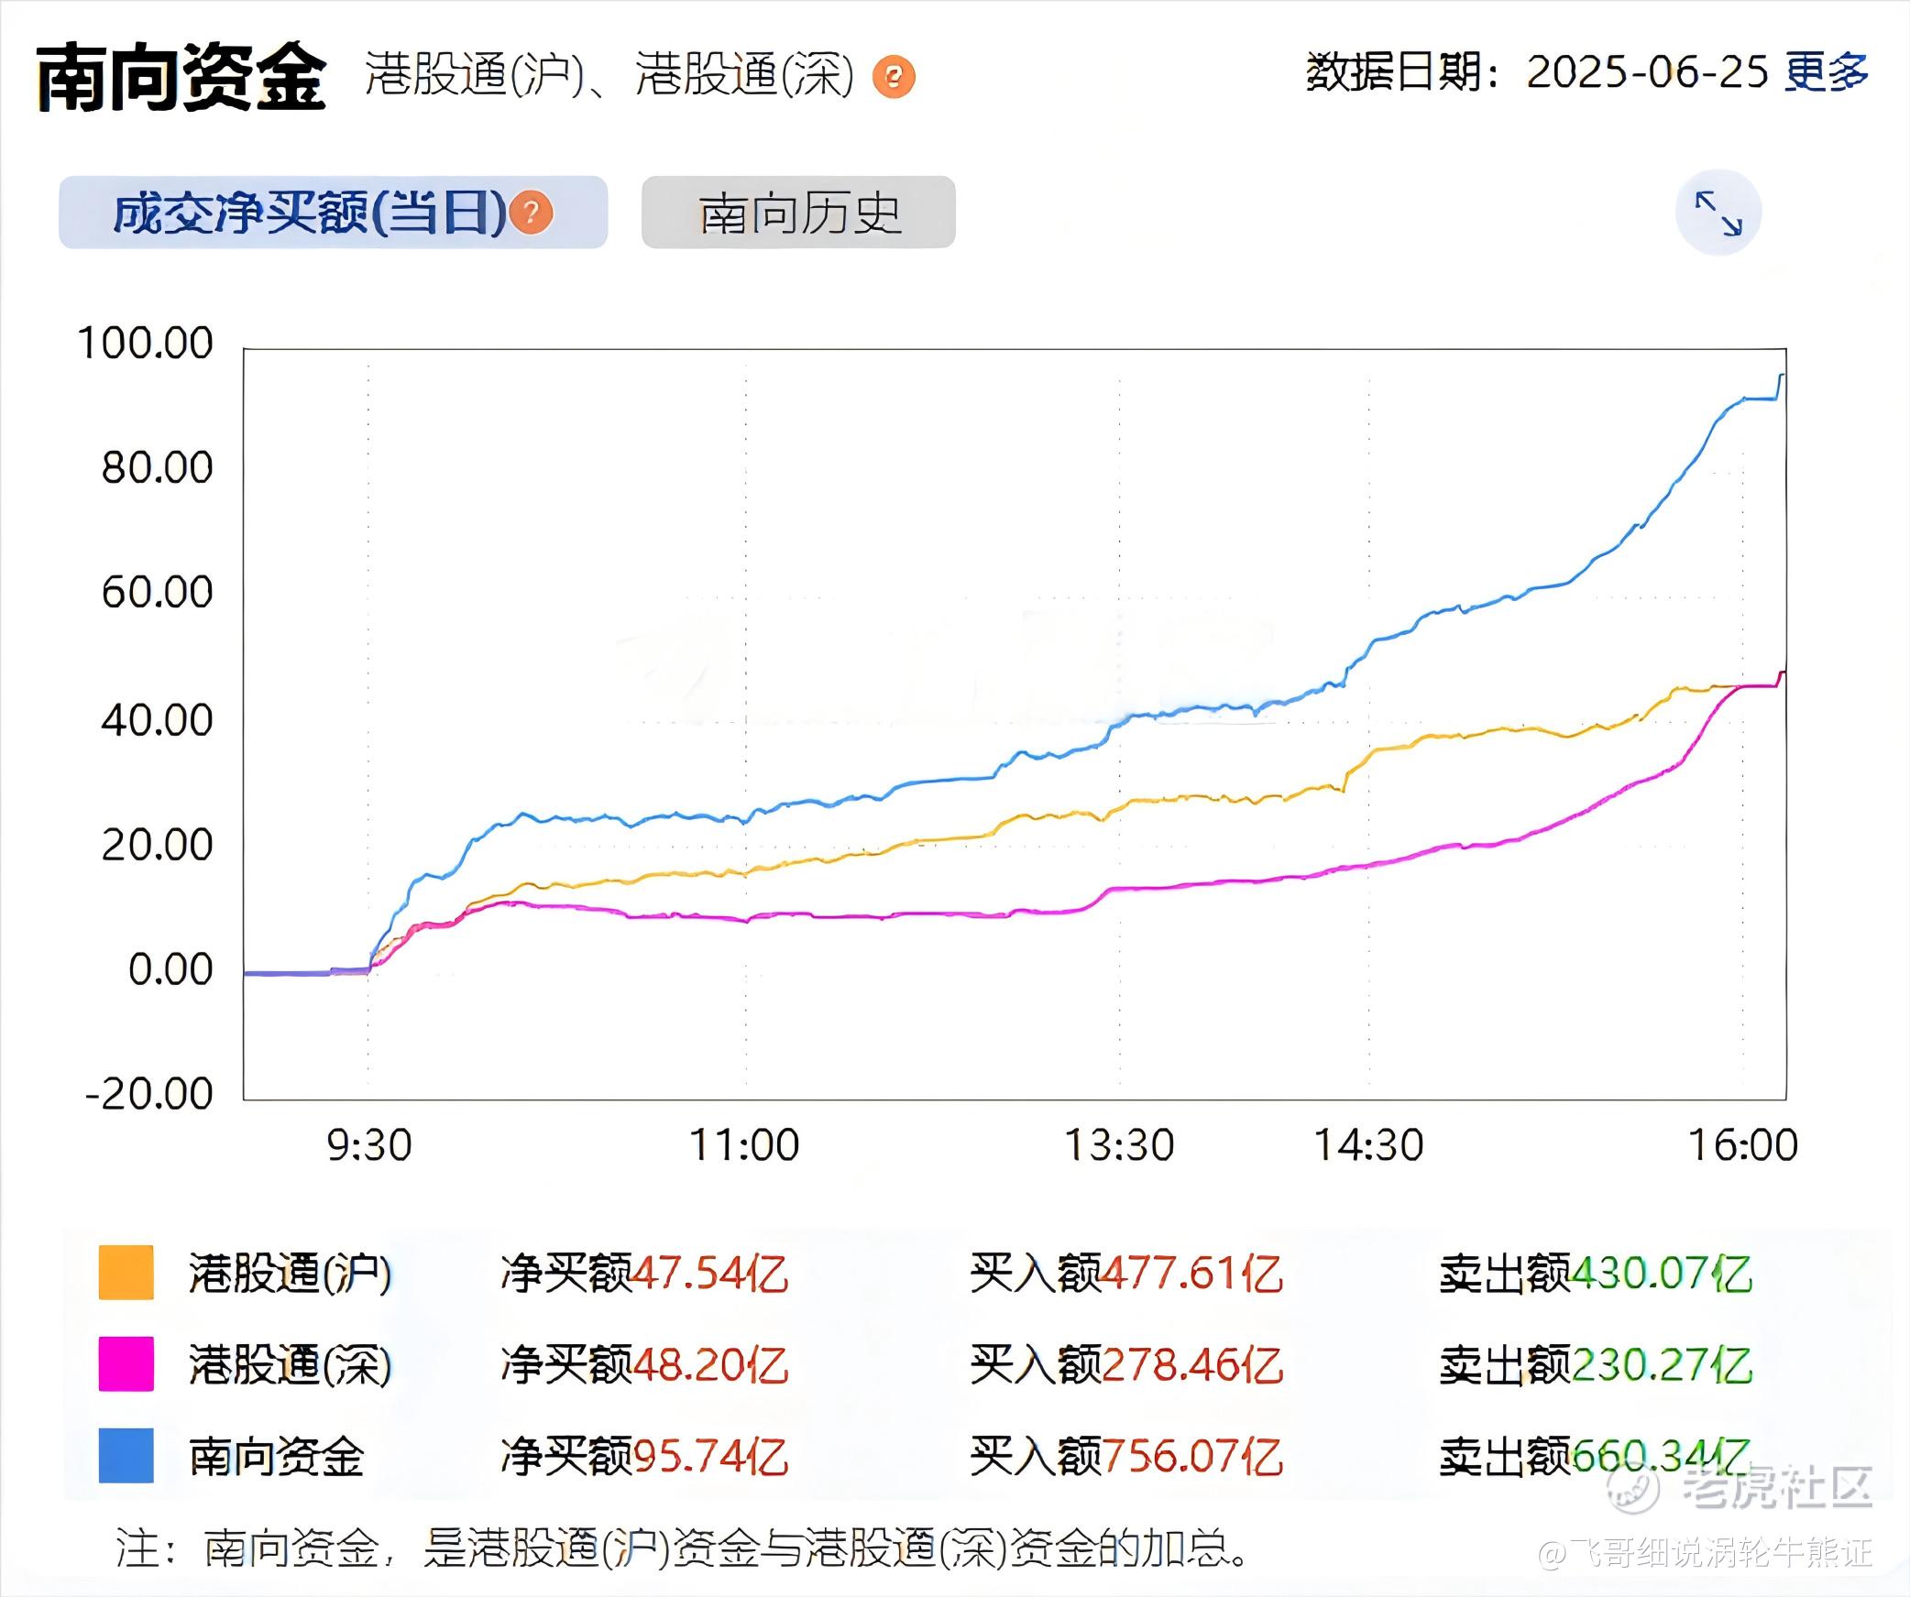The image size is (1910, 1597).
Task: Click the 11:00 time axis label
Action: 744,1145
